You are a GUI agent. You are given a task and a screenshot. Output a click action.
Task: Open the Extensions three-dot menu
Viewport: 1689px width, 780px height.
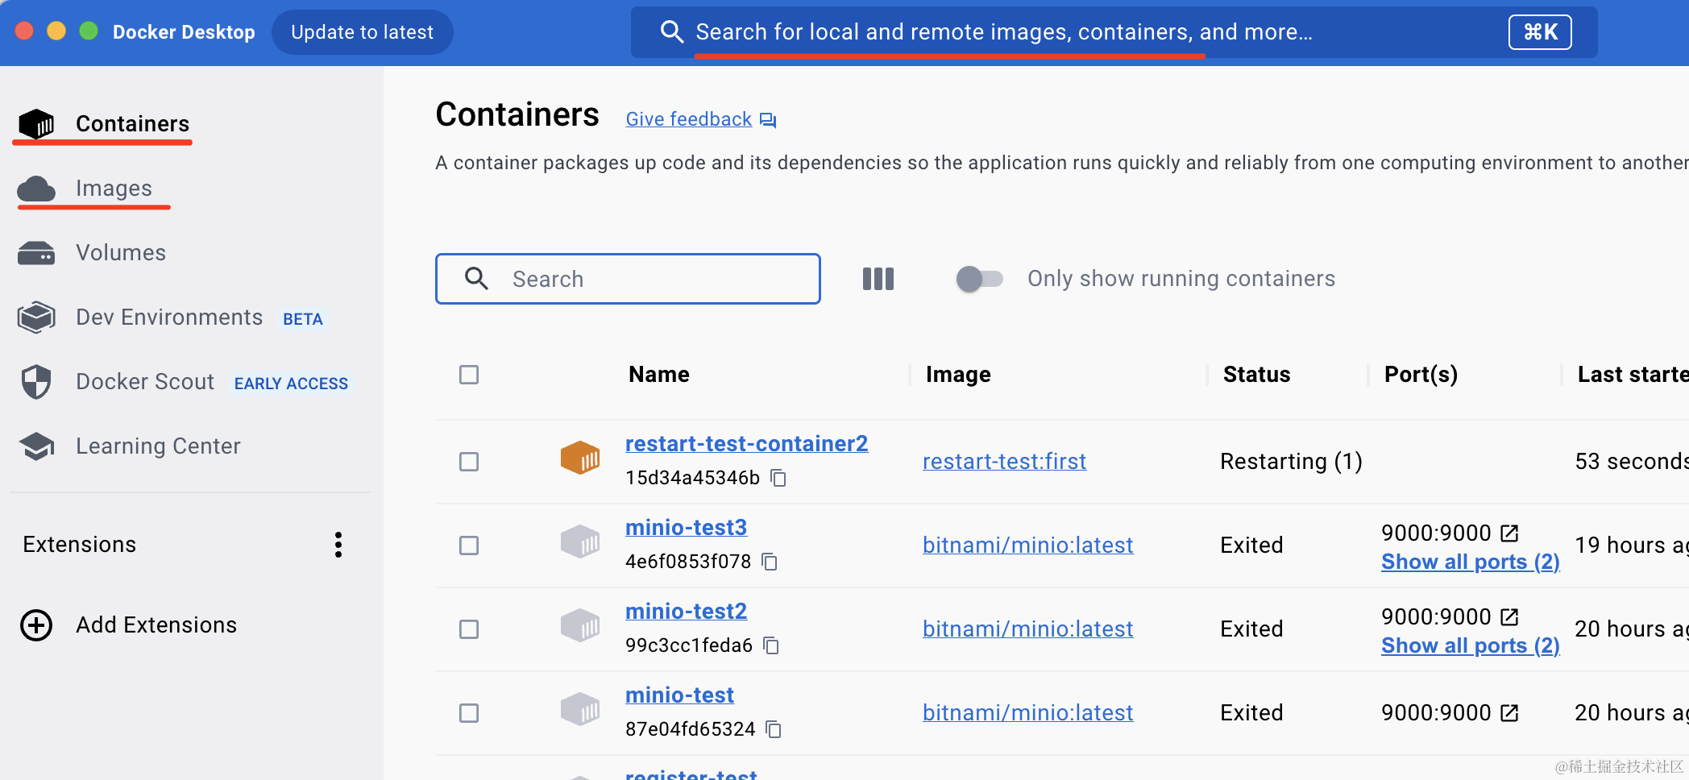coord(338,545)
